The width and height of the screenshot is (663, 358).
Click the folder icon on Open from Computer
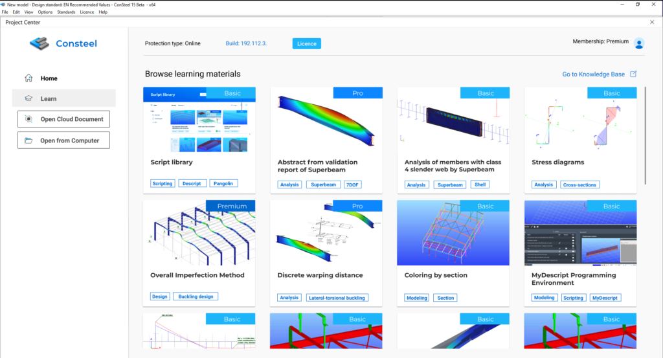click(28, 140)
